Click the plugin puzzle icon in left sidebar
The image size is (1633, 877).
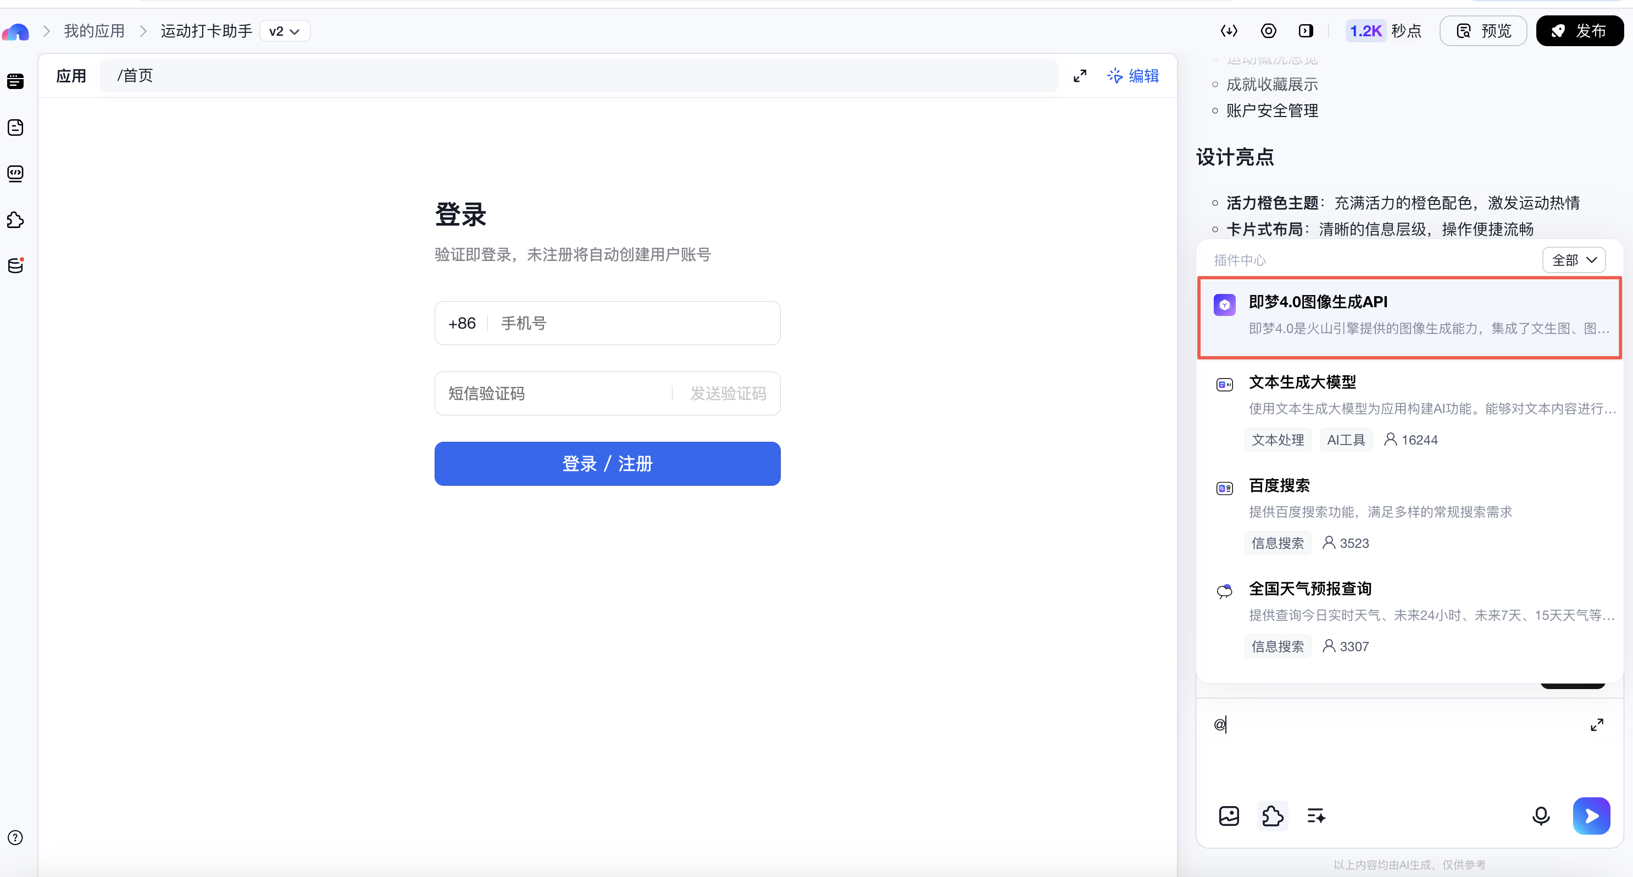pyautogui.click(x=15, y=220)
